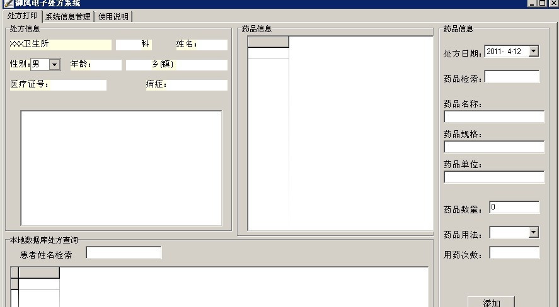
Task: Click the 病症 symptom field
Action: (x=187, y=85)
